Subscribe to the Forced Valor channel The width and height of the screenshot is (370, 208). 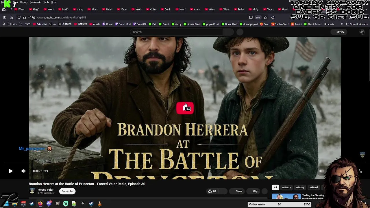[x=67, y=191]
